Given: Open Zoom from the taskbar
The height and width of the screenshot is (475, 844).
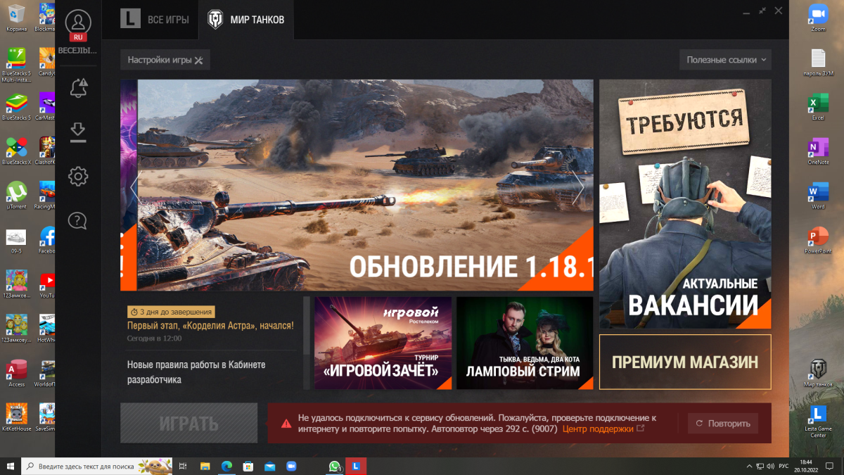Looking at the screenshot, I should 291,466.
